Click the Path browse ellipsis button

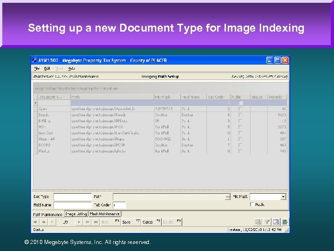[x=228, y=197]
